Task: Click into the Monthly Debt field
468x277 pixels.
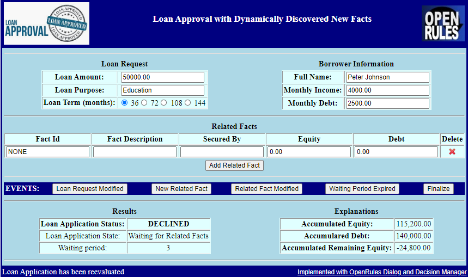Action: point(387,103)
